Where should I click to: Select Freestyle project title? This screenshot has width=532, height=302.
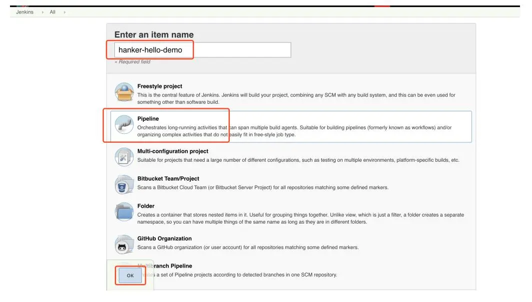[160, 86]
